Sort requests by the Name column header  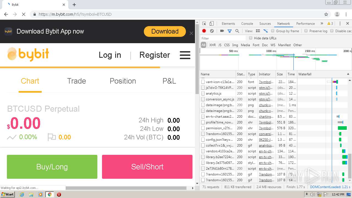point(218,74)
